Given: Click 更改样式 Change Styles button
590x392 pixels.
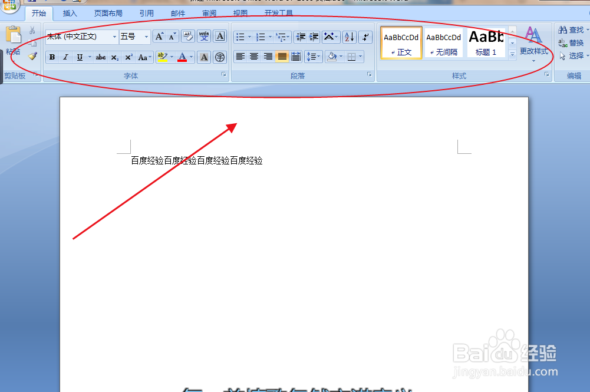Looking at the screenshot, I should (534, 44).
